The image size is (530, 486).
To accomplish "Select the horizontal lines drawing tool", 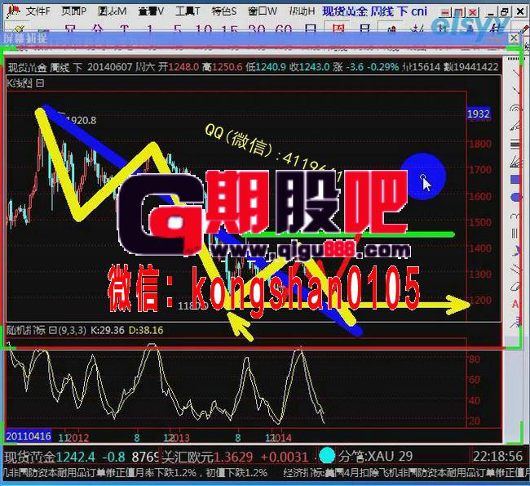I will [x=516, y=145].
